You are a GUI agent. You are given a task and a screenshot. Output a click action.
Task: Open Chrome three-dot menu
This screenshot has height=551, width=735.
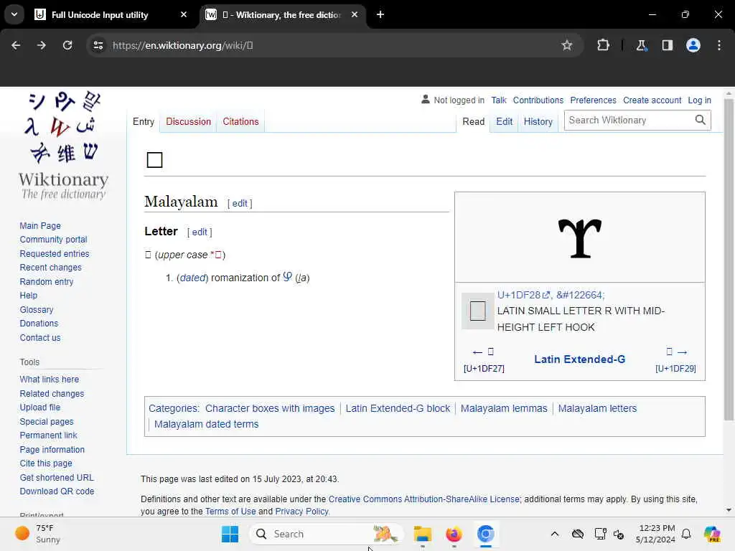(719, 45)
